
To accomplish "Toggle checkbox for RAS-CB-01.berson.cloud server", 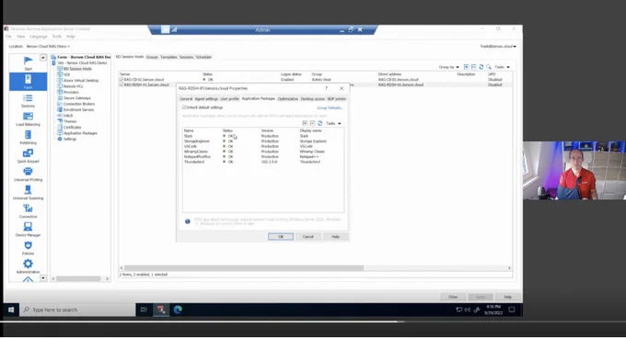I will pos(122,80).
